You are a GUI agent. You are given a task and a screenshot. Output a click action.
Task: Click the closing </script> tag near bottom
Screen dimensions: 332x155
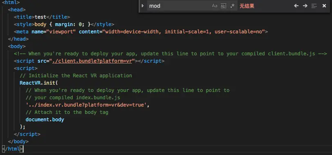coord(27,134)
